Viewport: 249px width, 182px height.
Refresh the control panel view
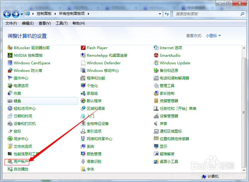point(167,14)
